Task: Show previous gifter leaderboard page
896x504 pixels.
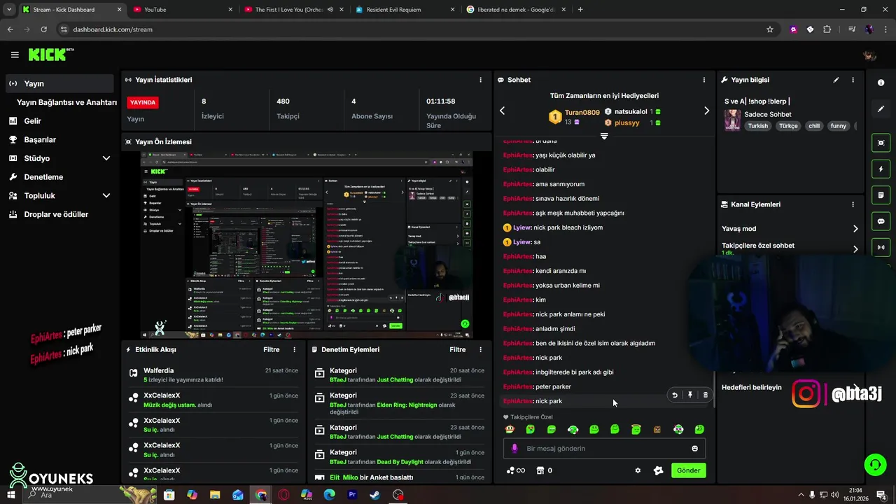Action: point(502,111)
